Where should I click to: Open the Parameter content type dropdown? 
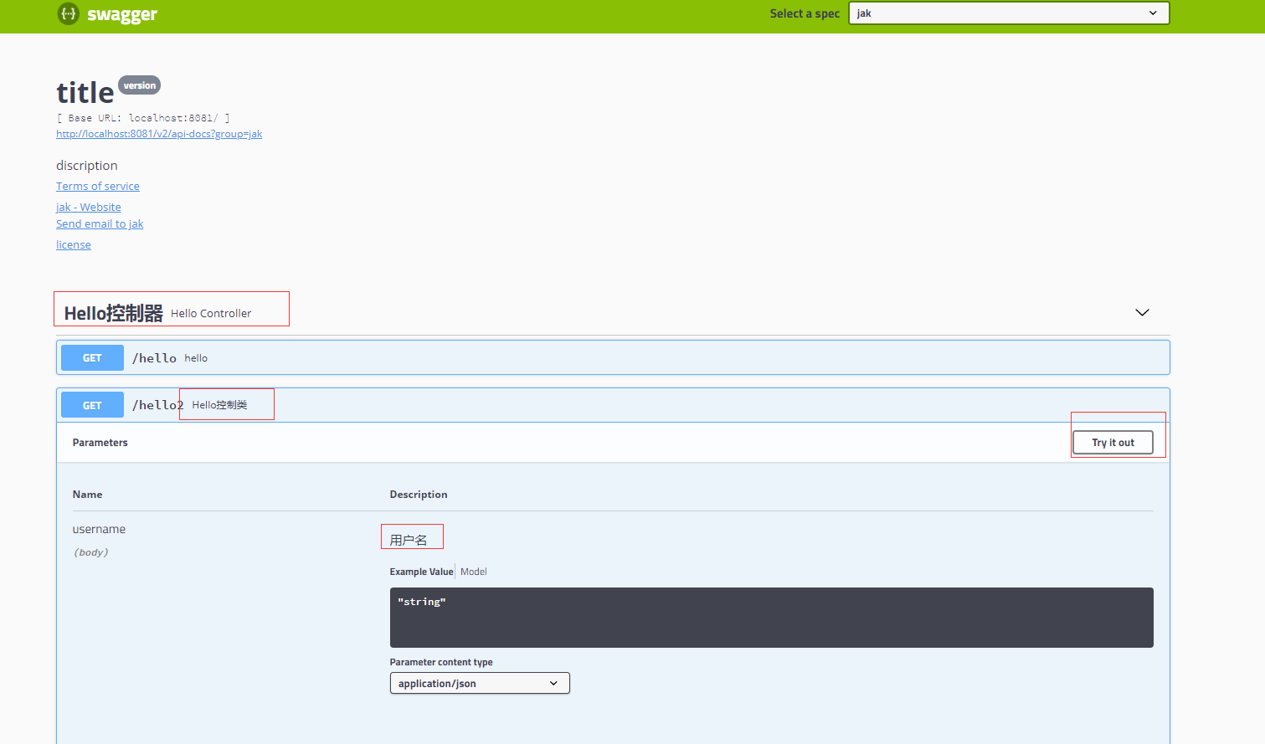click(x=480, y=683)
